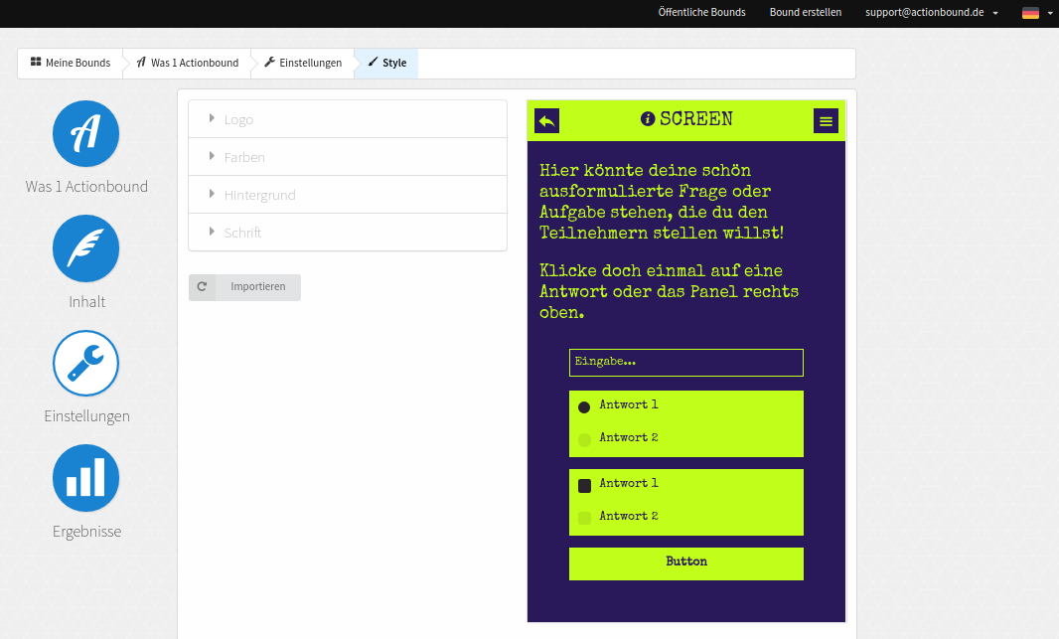
Task: Click the wrench icon in Einstellungen breadcrumb
Action: [x=269, y=63]
